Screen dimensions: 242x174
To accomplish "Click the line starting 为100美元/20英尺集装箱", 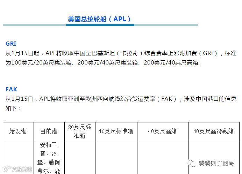I will (104, 63).
